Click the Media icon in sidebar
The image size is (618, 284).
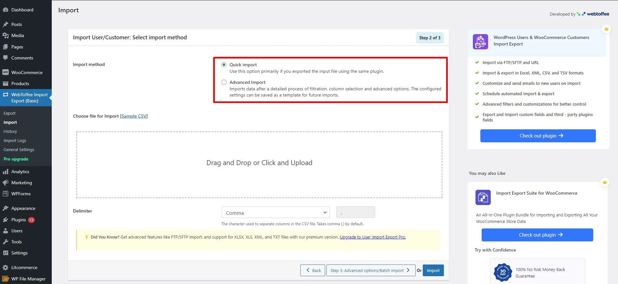(6, 35)
